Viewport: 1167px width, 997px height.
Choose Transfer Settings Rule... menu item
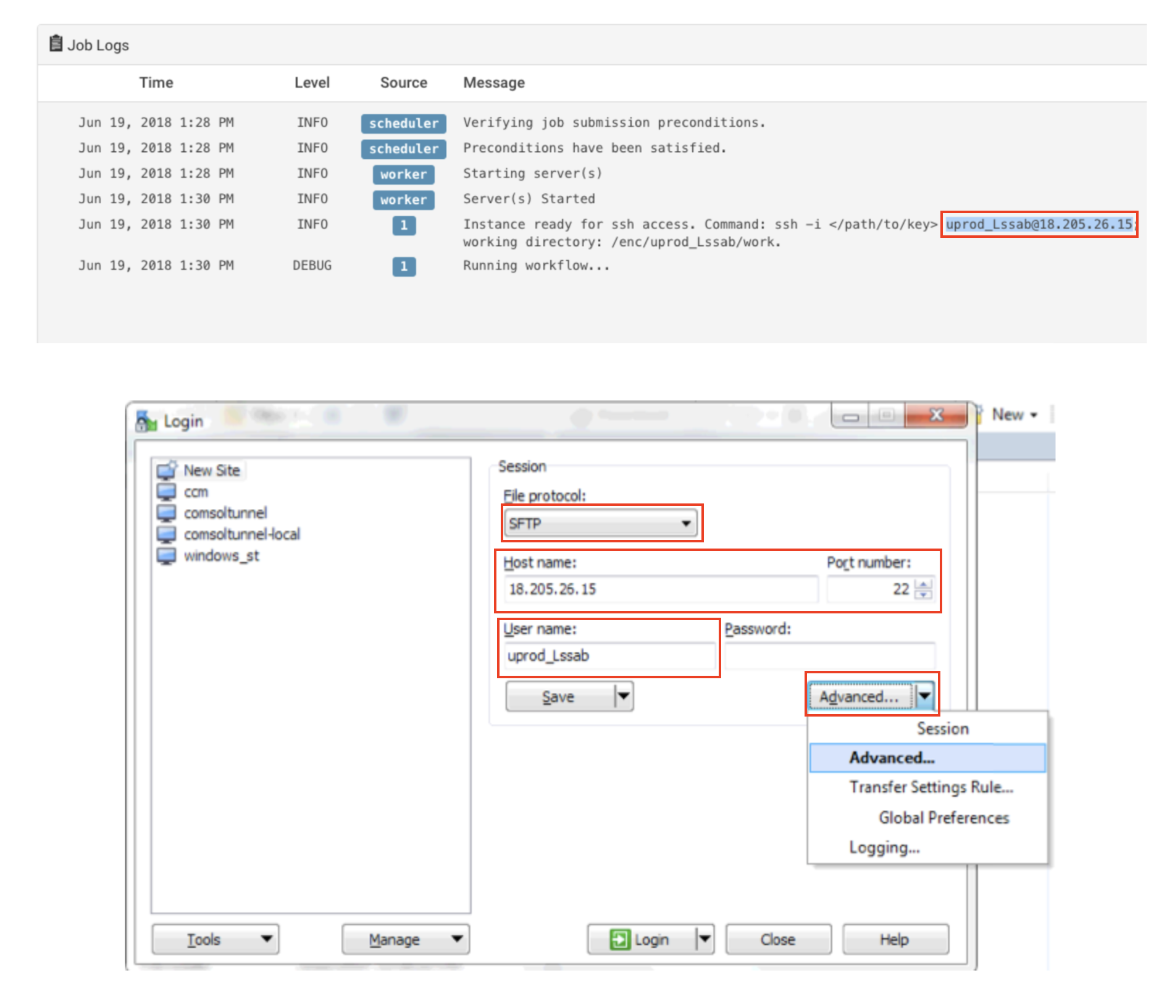pos(931,787)
